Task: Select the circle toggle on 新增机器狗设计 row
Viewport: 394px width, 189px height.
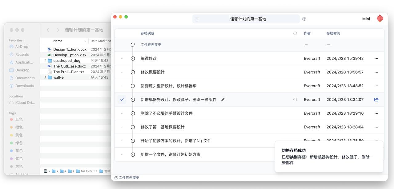Action: coord(295,100)
